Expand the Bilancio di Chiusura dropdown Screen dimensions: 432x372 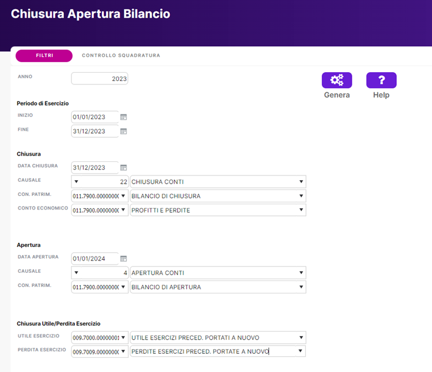tap(301, 196)
